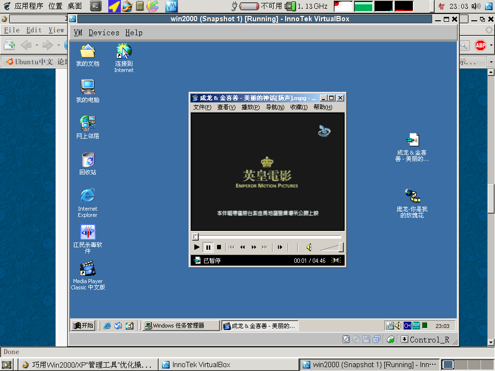Screen dimensions: 495x371
Task: Click the frame-step button in player
Action: point(280,247)
